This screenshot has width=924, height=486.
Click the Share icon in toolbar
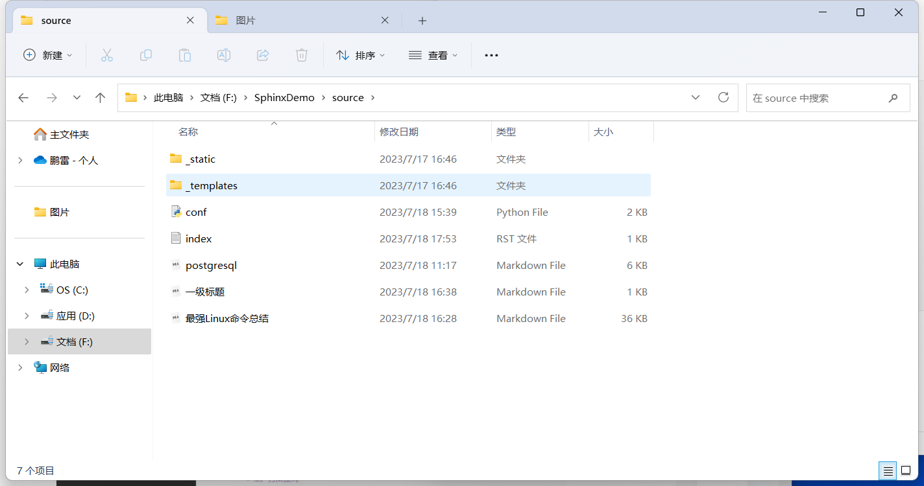coord(263,55)
